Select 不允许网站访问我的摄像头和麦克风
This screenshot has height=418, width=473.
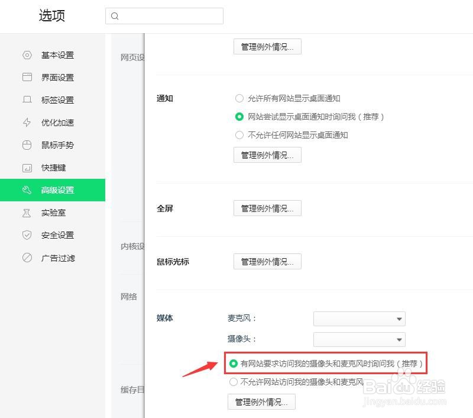pyautogui.click(x=234, y=382)
